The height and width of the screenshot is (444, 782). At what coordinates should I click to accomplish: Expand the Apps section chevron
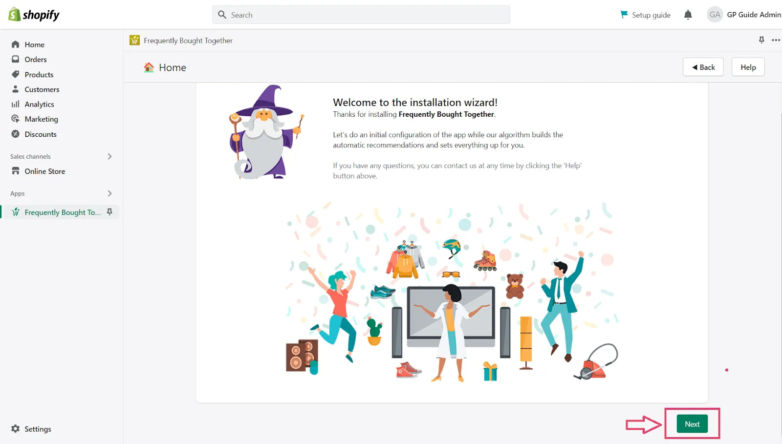109,193
